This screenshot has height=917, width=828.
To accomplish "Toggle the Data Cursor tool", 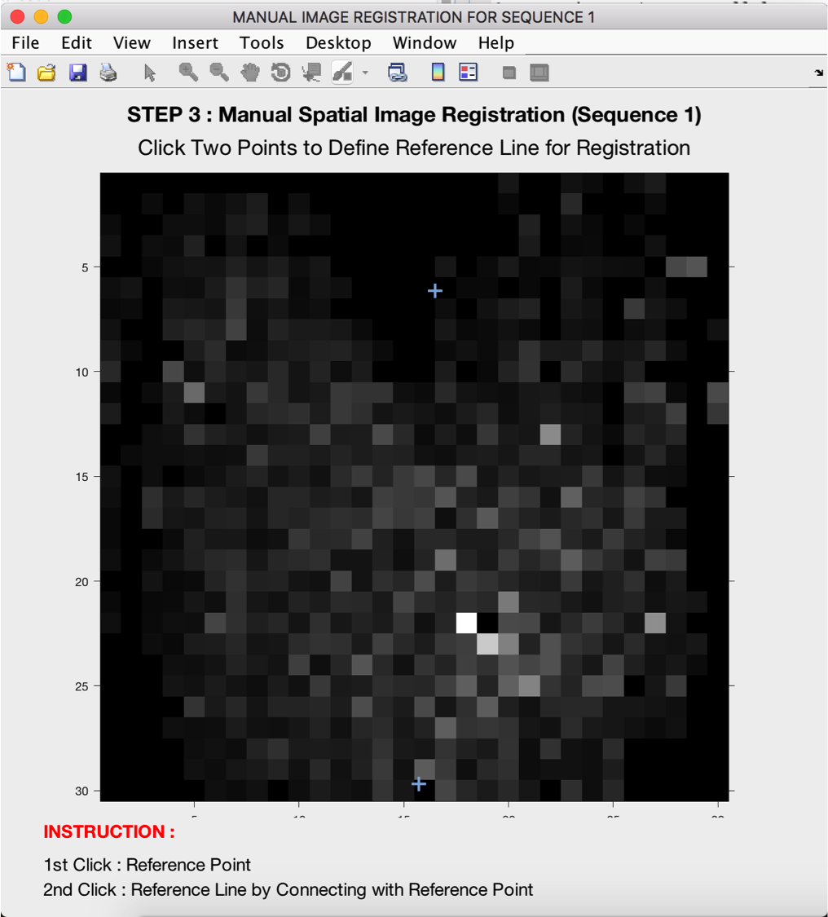I will pyautogui.click(x=311, y=73).
